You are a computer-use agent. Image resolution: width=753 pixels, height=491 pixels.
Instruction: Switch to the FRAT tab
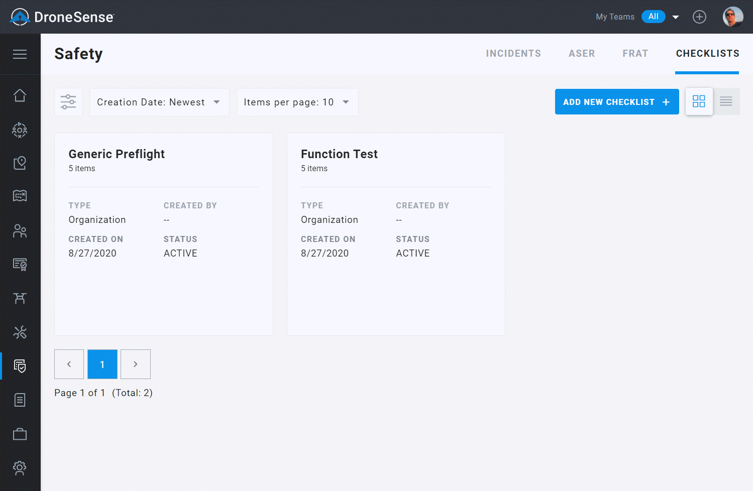[x=635, y=53]
